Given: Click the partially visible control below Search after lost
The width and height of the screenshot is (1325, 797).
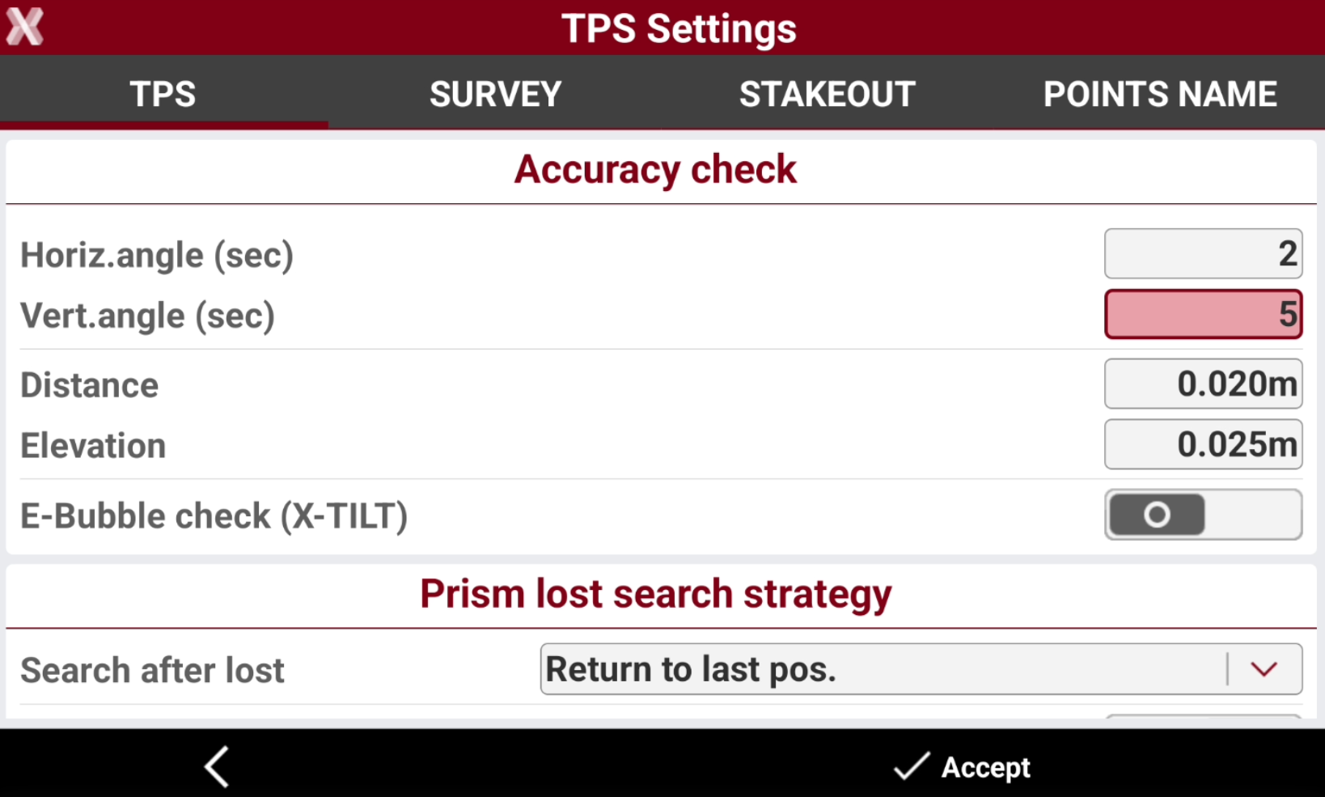Looking at the screenshot, I should [x=1203, y=716].
